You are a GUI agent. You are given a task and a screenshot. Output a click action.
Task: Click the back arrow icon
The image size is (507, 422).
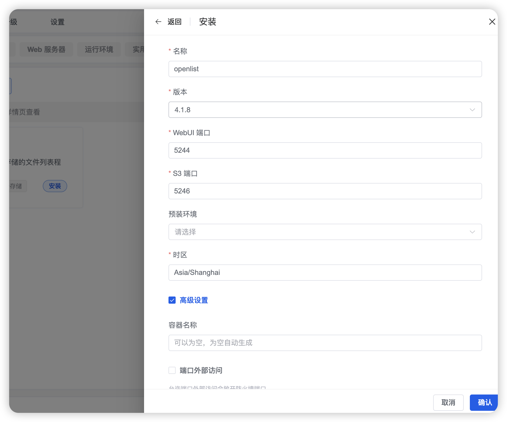pos(158,22)
